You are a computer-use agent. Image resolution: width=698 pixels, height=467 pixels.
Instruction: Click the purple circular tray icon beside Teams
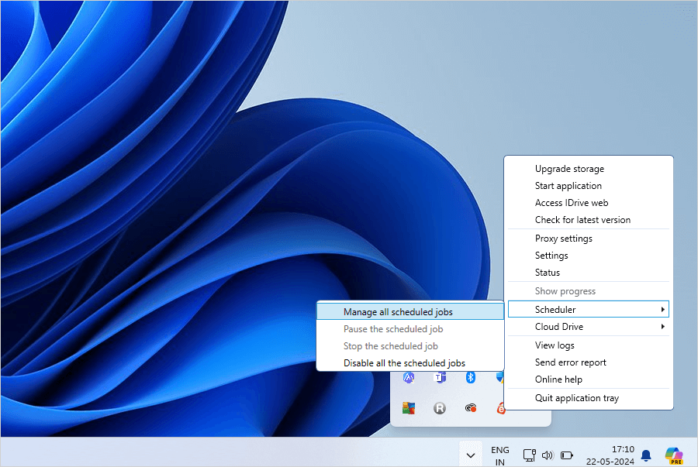tap(409, 378)
